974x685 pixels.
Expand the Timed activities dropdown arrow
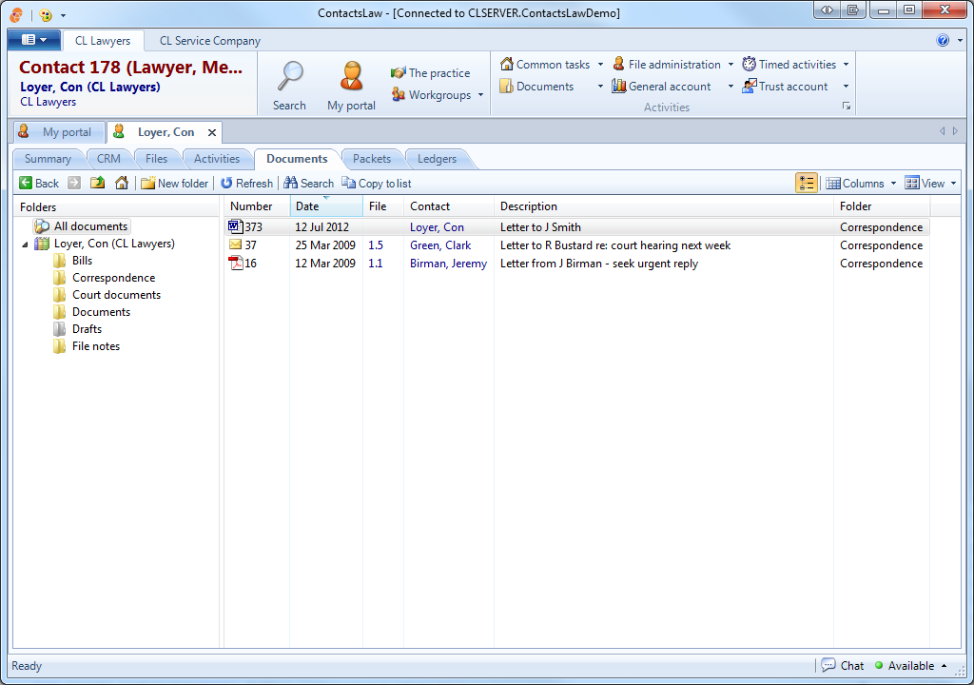846,64
